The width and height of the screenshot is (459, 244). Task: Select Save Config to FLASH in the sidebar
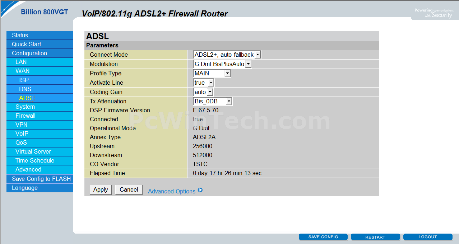(41, 179)
